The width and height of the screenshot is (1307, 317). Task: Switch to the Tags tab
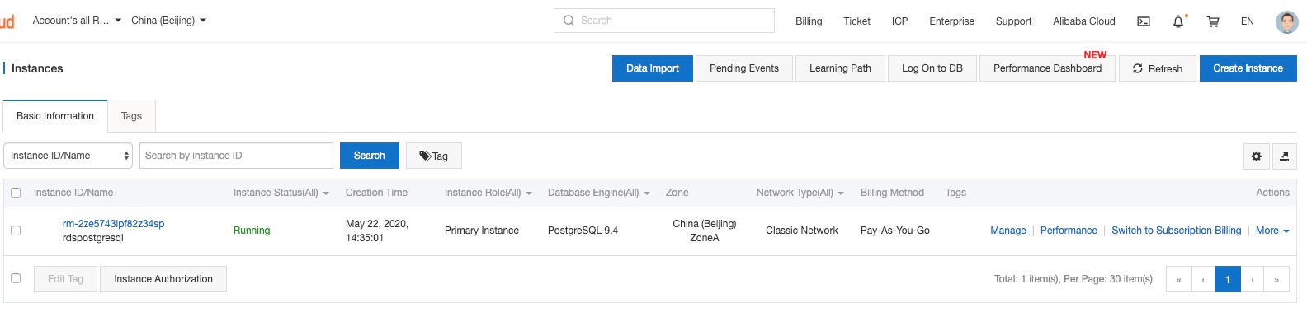(x=131, y=116)
